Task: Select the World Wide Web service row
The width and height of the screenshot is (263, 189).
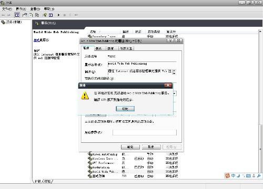Action: pyautogui.click(x=133, y=172)
